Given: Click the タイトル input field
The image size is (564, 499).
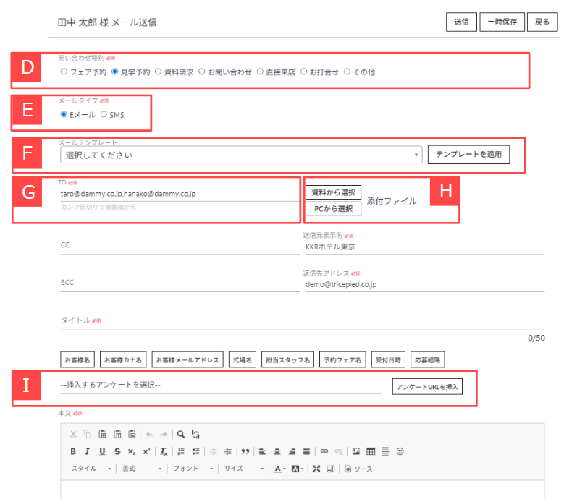Looking at the screenshot, I should (290, 320).
